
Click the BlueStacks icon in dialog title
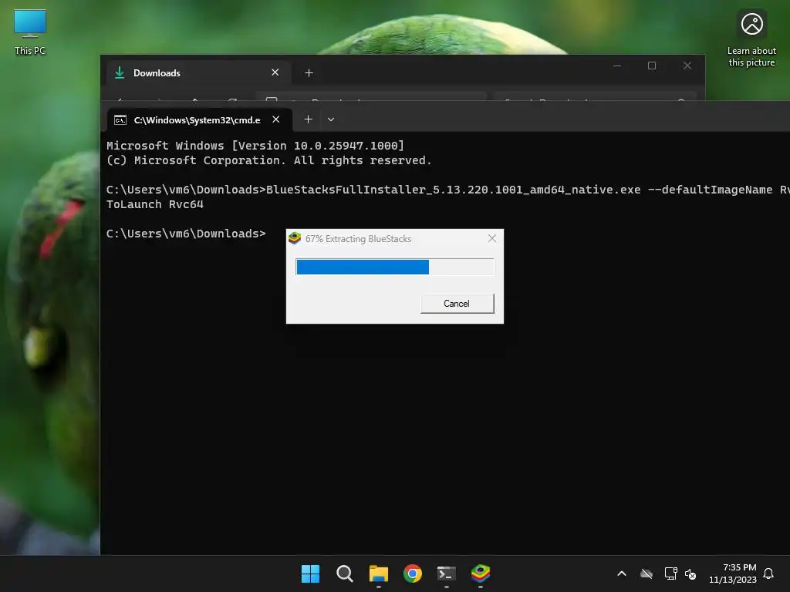click(x=295, y=238)
